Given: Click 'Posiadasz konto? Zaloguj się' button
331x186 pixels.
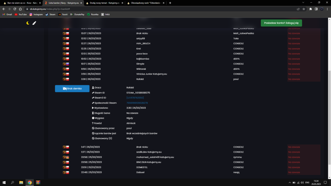Looking at the screenshot, I should [x=281, y=23].
